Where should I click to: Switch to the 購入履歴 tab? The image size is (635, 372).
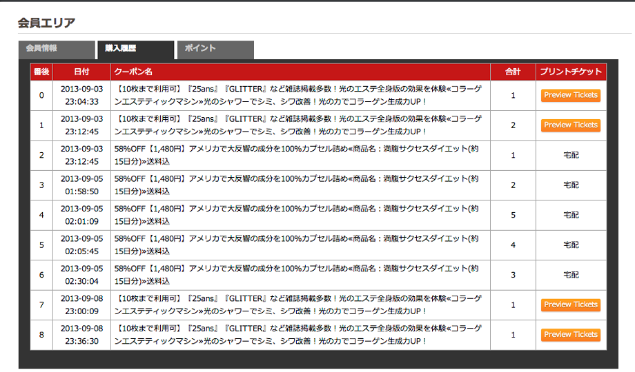(x=135, y=50)
